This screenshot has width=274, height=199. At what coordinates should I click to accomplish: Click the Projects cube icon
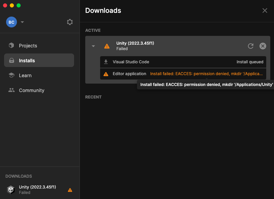coord(12,45)
